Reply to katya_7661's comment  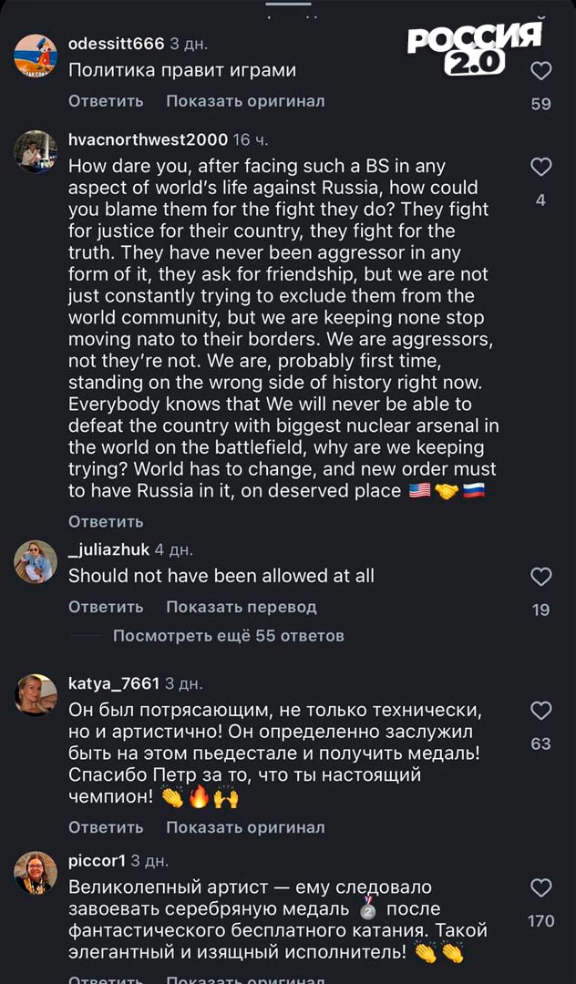pos(106,827)
